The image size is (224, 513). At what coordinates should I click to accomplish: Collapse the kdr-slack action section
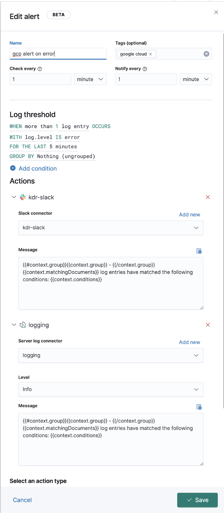14,197
